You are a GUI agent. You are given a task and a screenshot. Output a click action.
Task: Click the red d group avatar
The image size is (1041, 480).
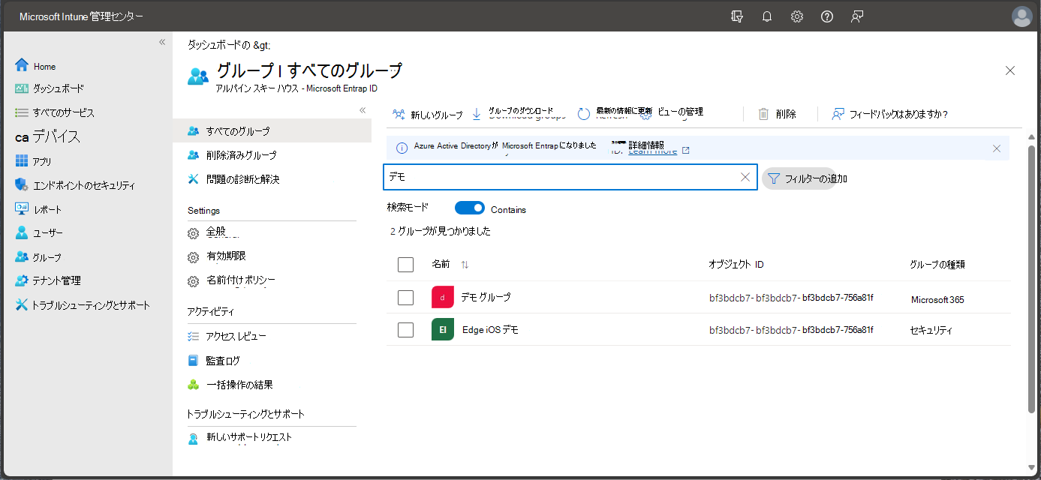(x=443, y=297)
